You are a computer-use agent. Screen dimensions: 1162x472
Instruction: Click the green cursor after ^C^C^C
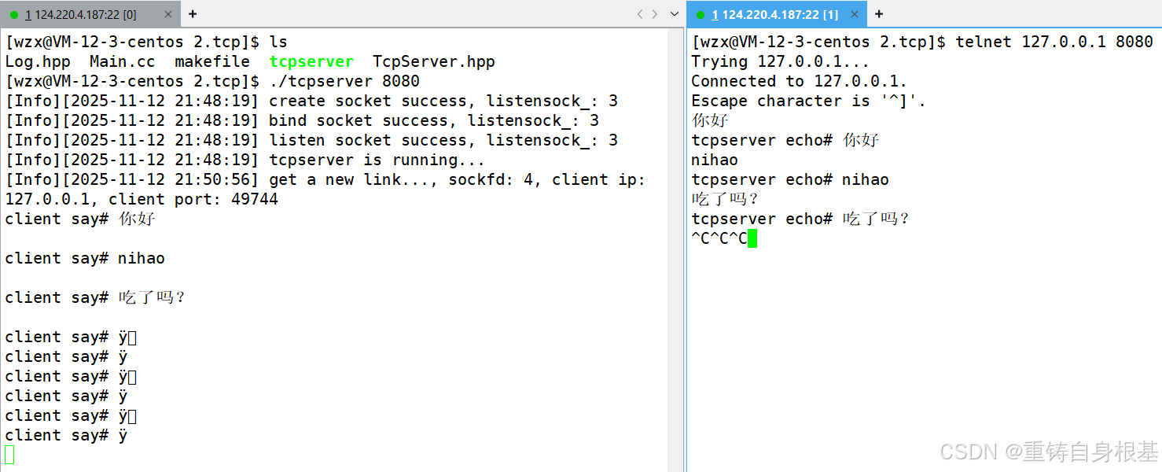pyautogui.click(x=752, y=238)
